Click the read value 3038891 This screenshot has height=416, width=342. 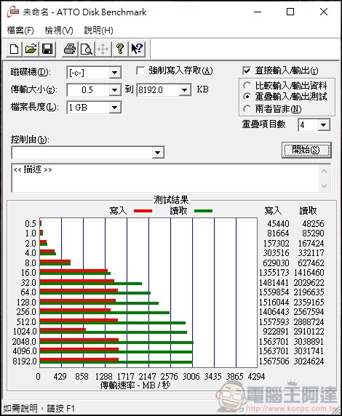[x=309, y=341]
